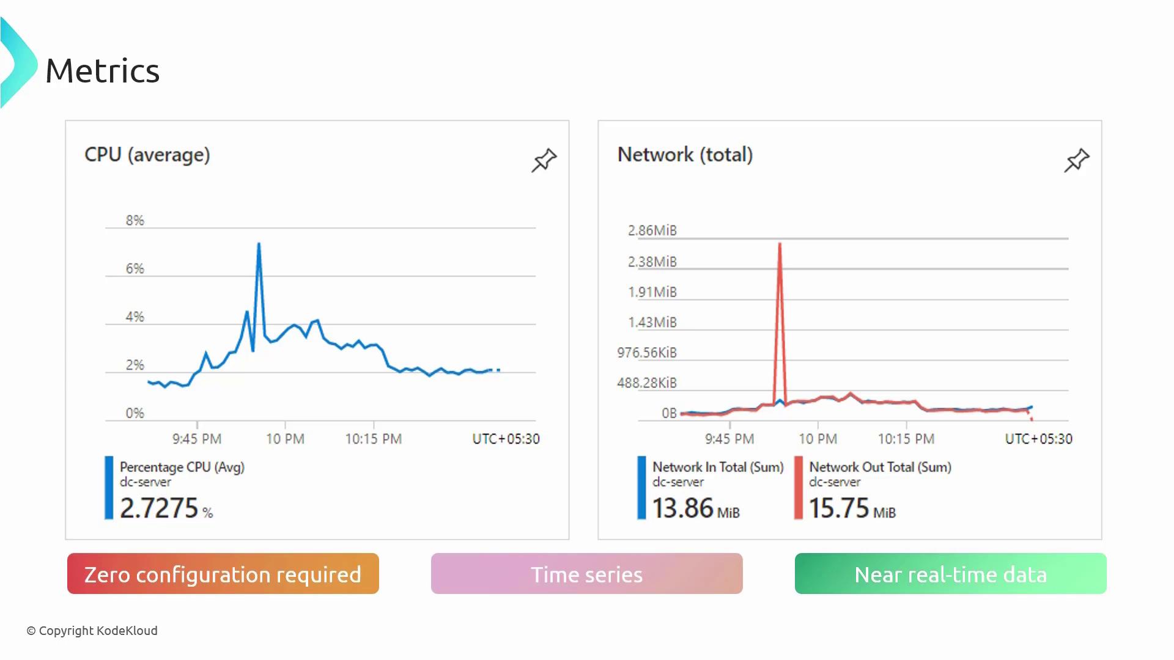Click the blue Network In legend bar

641,488
